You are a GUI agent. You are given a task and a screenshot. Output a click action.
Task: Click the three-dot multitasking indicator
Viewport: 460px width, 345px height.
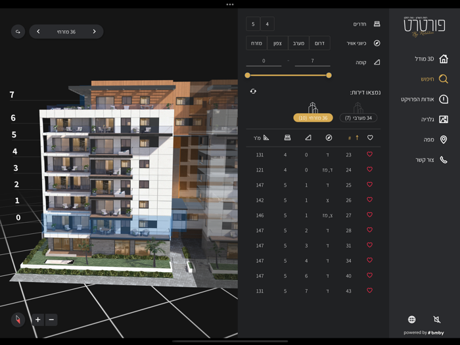[x=230, y=5]
